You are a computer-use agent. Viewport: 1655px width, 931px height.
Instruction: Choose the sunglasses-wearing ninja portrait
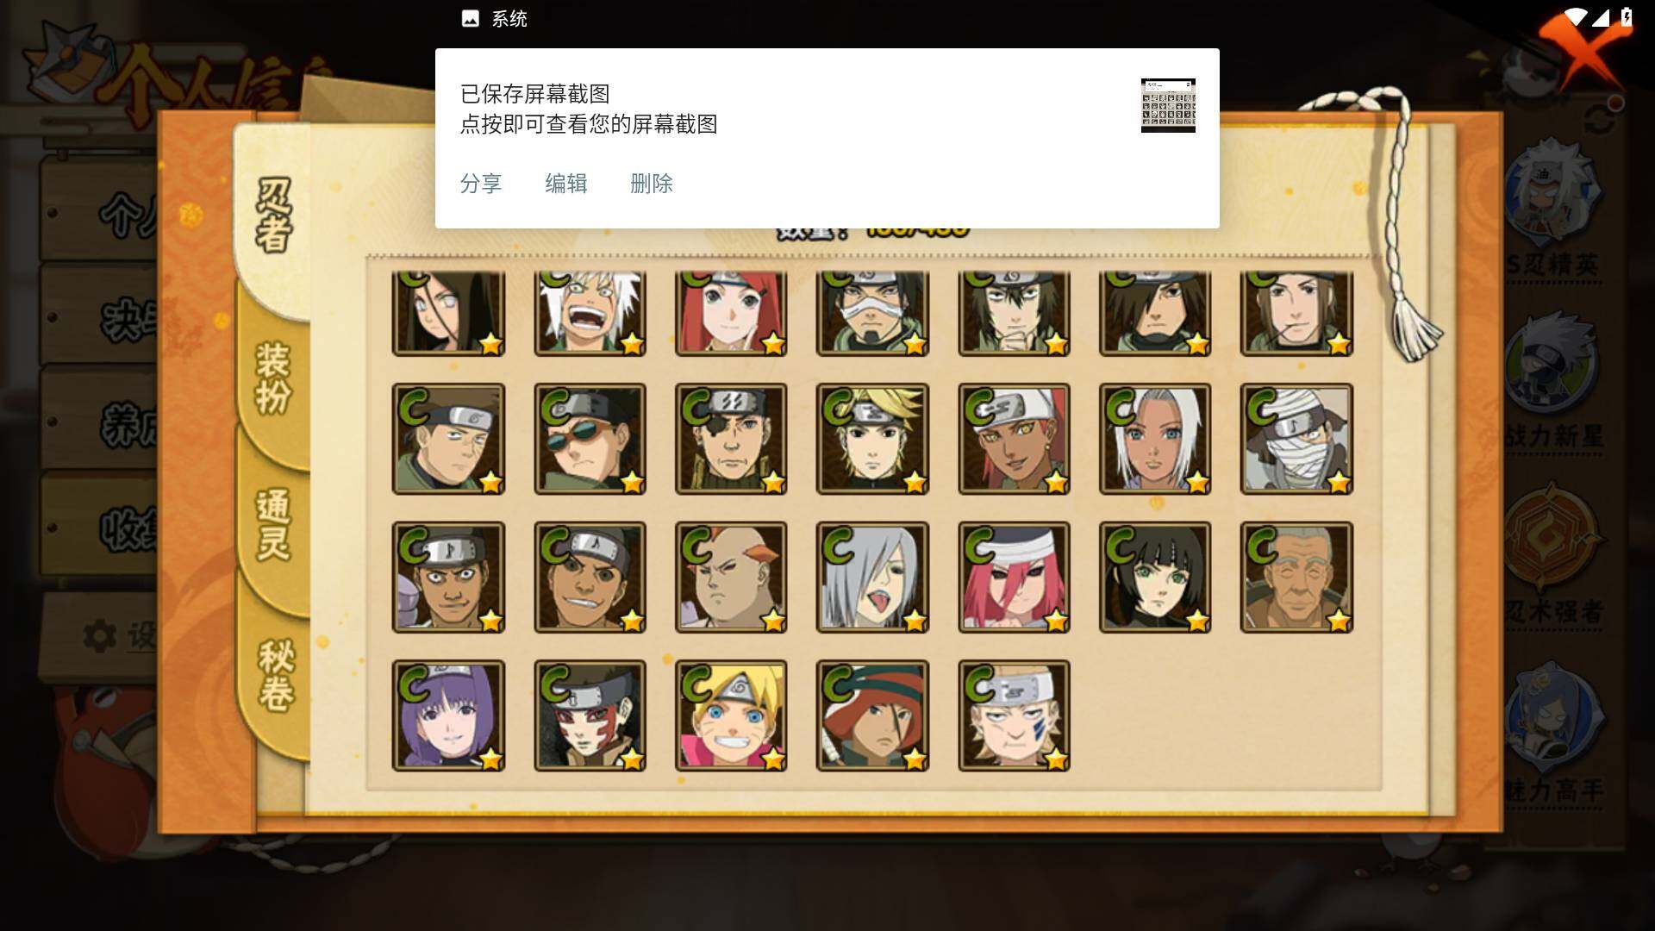tap(590, 439)
